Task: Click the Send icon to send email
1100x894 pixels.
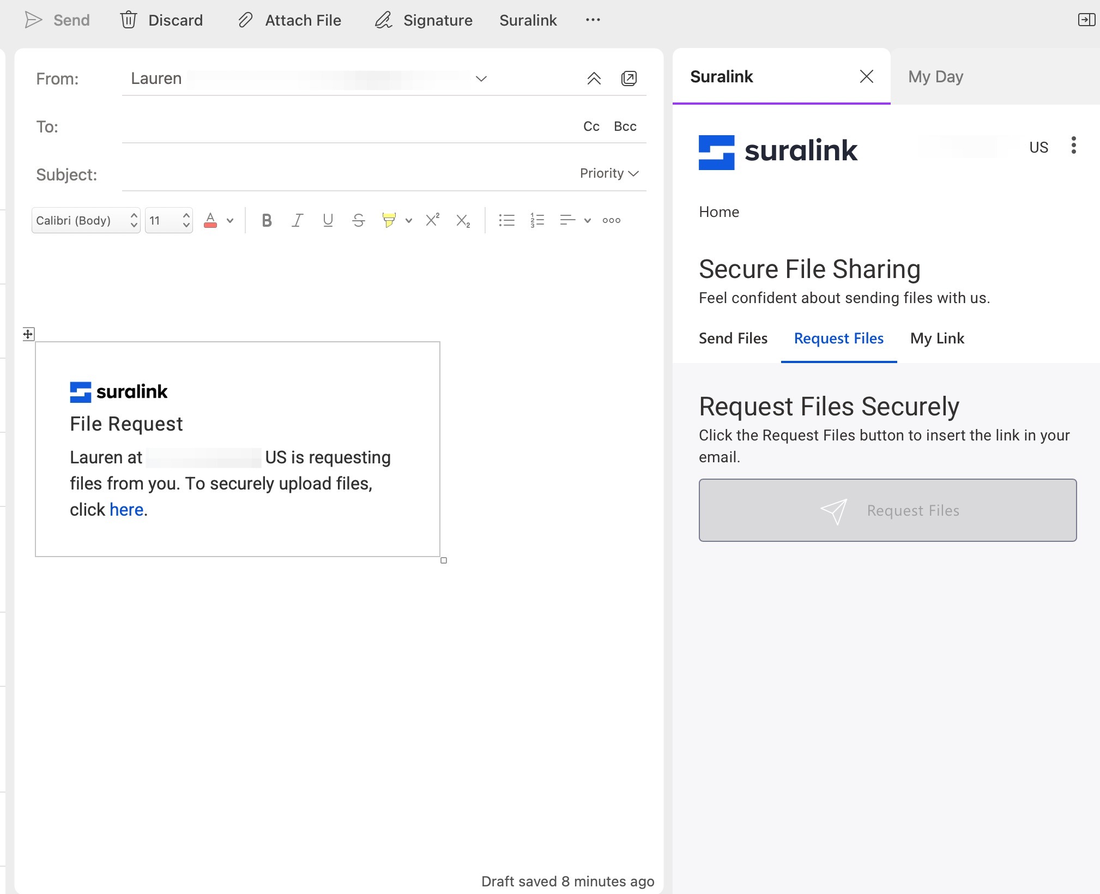Action: 33,19
